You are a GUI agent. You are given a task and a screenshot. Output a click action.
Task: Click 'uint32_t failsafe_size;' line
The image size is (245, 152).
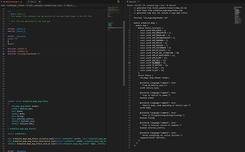(23, 121)
